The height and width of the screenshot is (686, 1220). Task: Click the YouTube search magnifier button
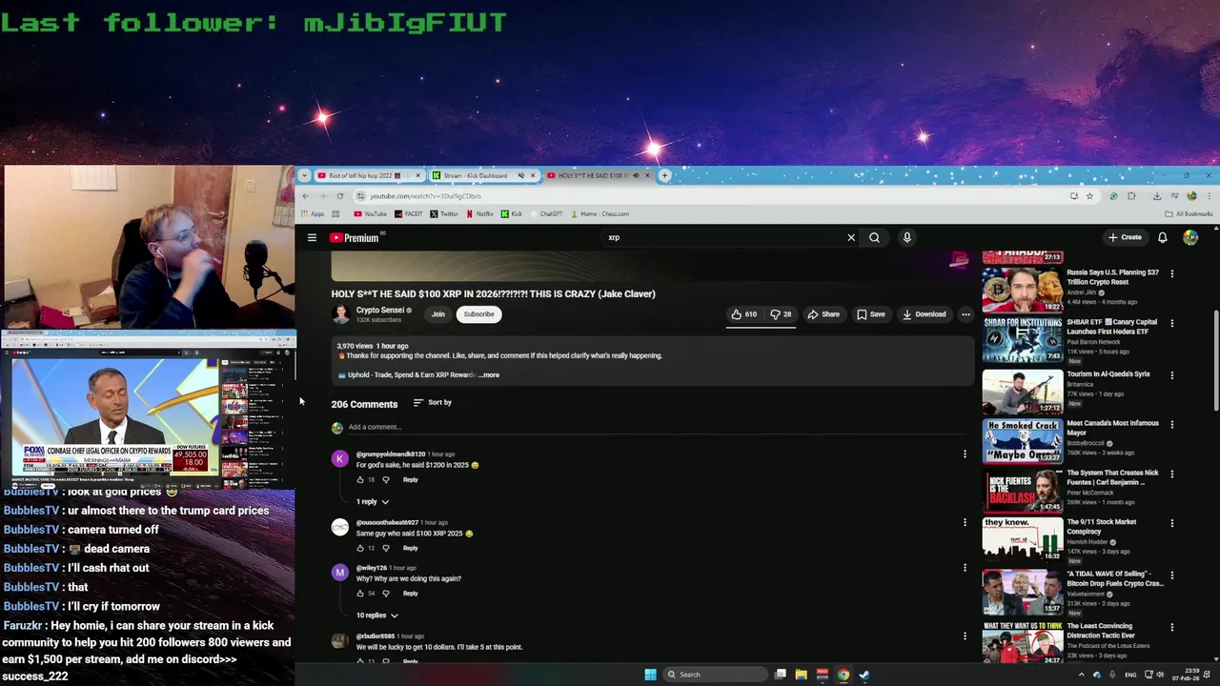[874, 237]
